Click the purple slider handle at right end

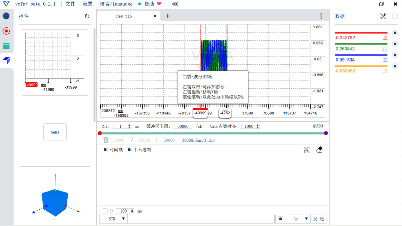[326, 133]
